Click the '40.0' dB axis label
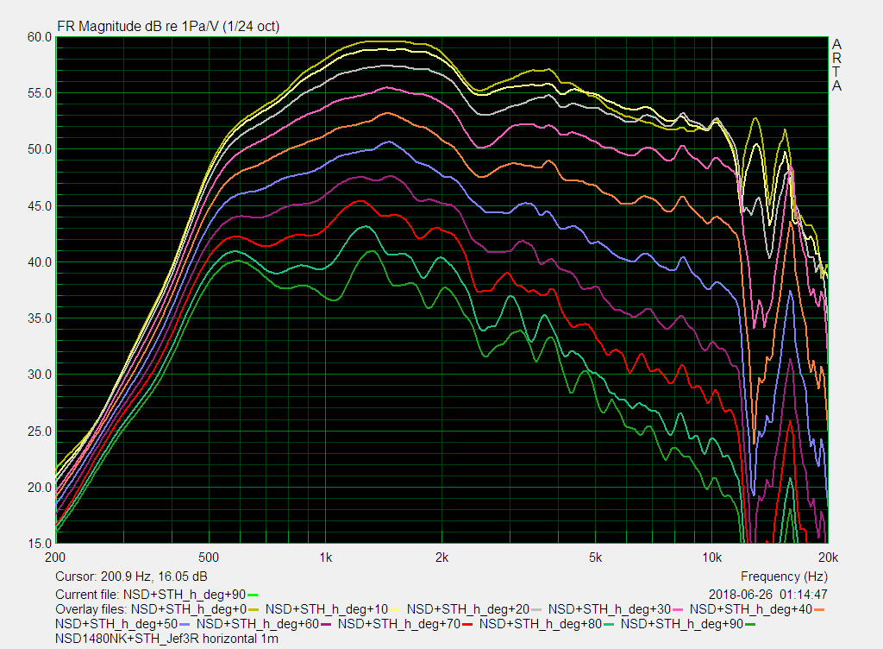The height and width of the screenshot is (649, 883). [x=40, y=262]
